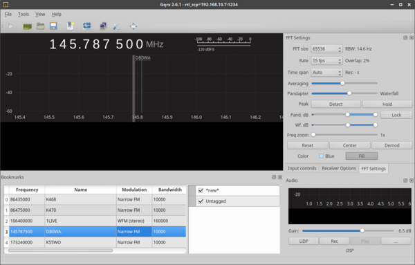Click the Rec audio button

tap(334, 241)
